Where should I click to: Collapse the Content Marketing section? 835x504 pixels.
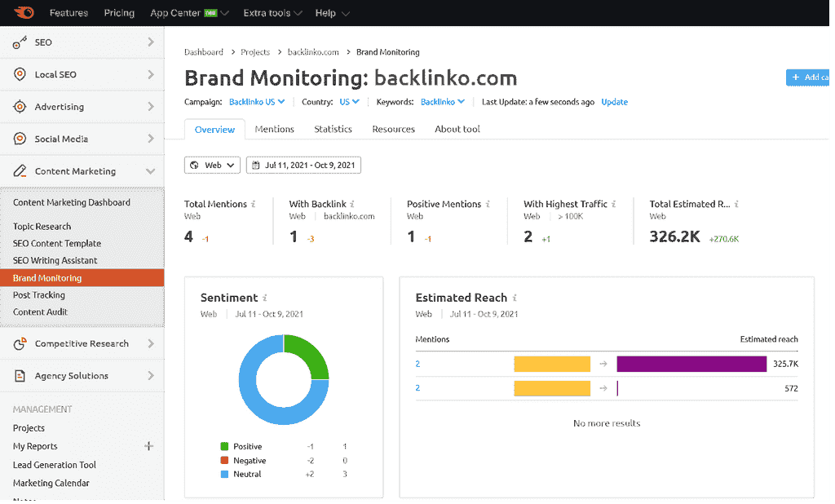point(151,171)
